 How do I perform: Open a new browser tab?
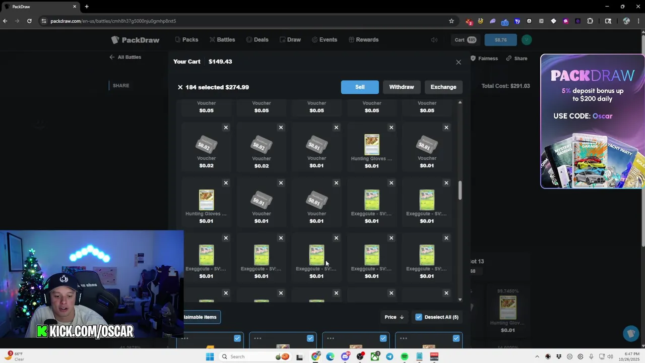(x=87, y=7)
